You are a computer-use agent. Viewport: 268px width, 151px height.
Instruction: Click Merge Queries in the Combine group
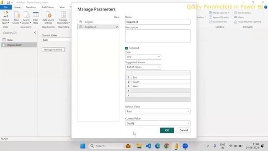(219, 13)
